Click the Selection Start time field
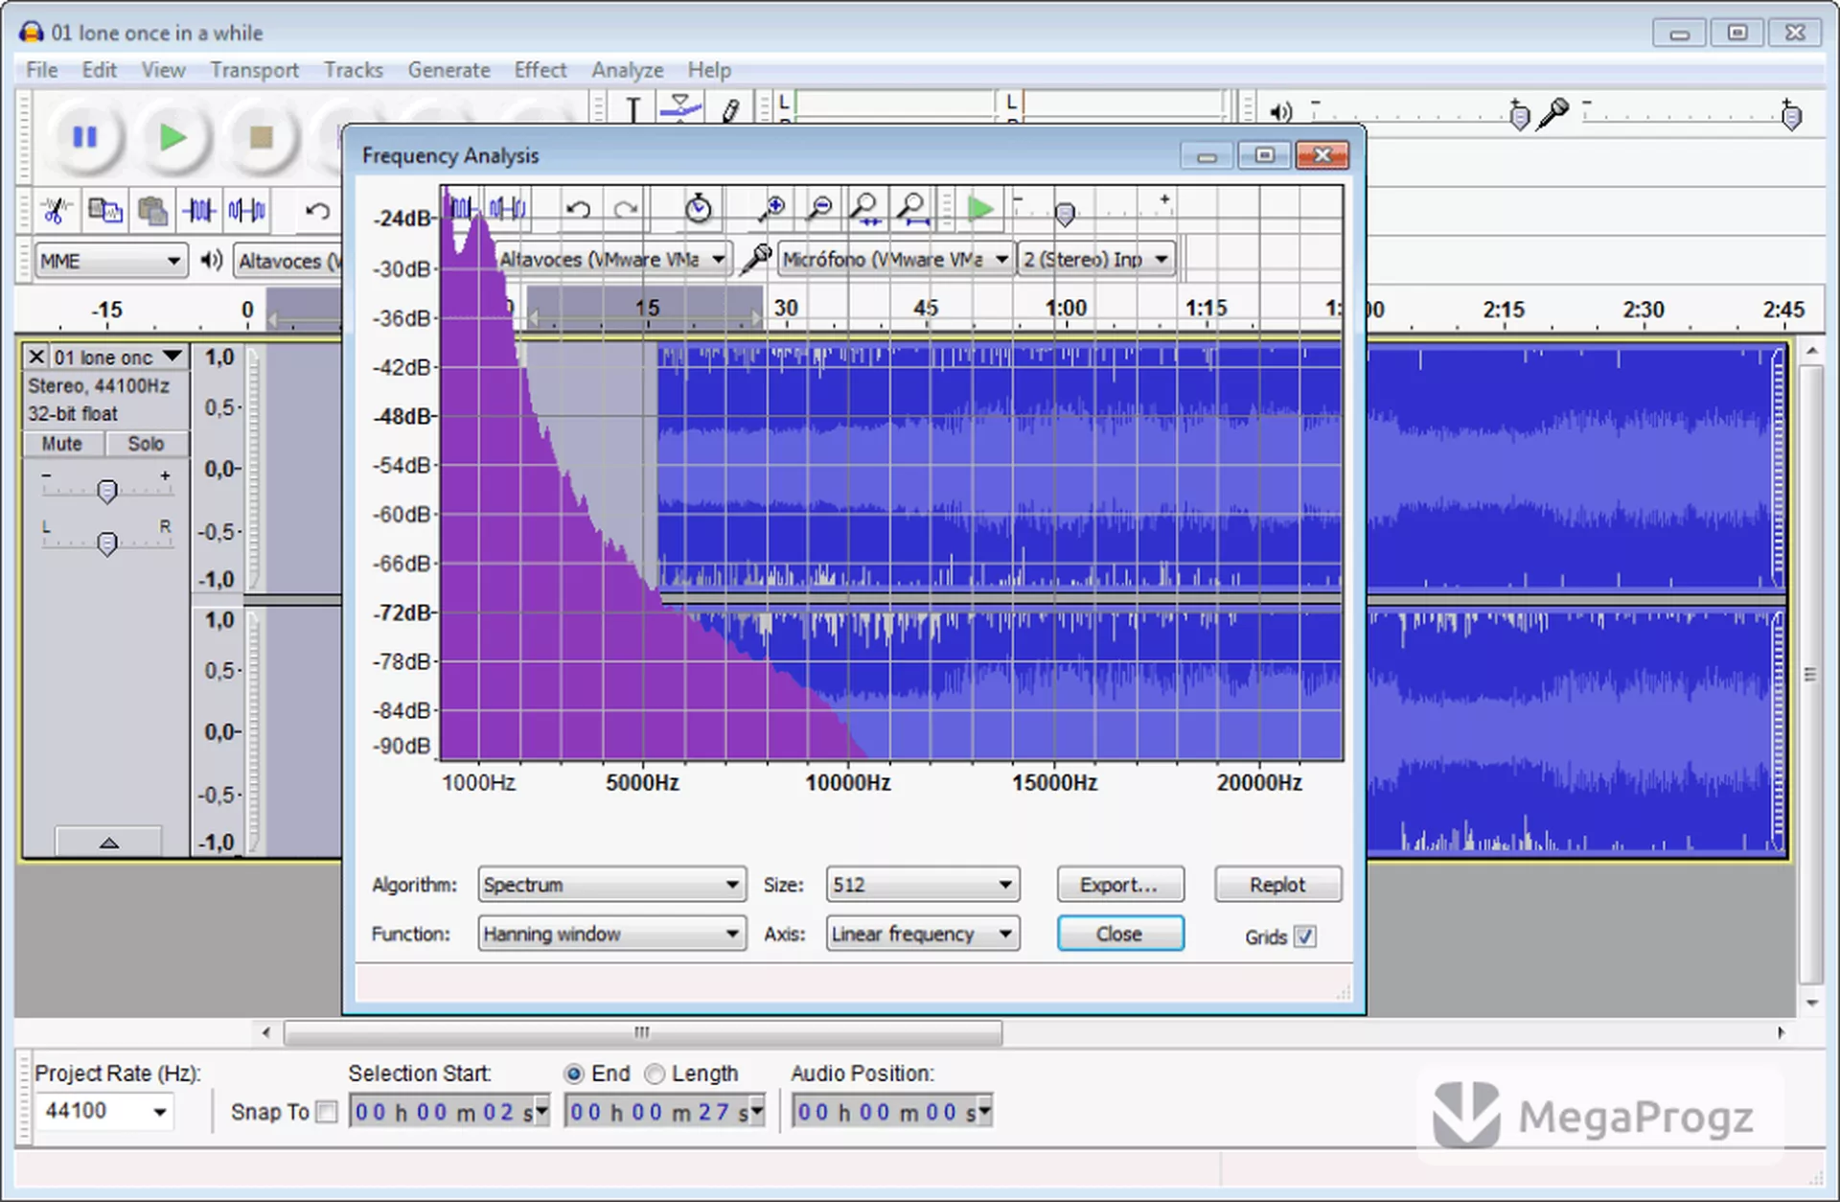The height and width of the screenshot is (1202, 1840). click(448, 1112)
